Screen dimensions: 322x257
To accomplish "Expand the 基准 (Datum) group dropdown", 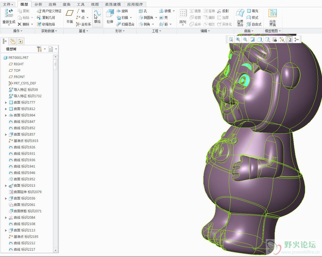I will (84, 31).
